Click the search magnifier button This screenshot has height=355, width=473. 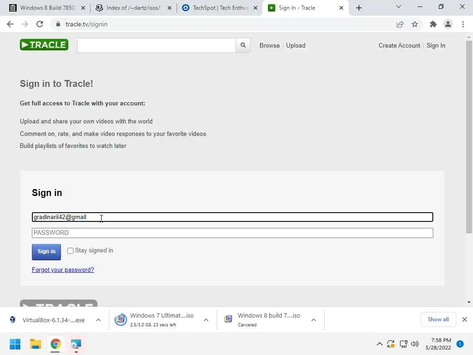[243, 45]
